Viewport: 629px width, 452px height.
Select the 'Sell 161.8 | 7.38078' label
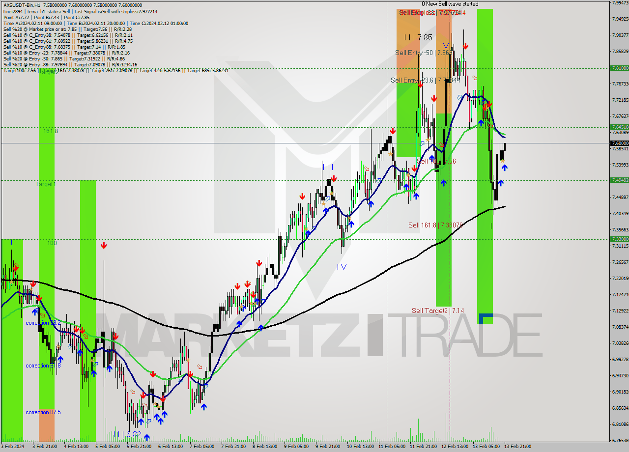[436, 225]
